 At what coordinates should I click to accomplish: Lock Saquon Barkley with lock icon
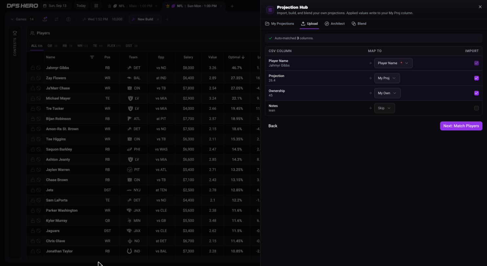point(33,149)
